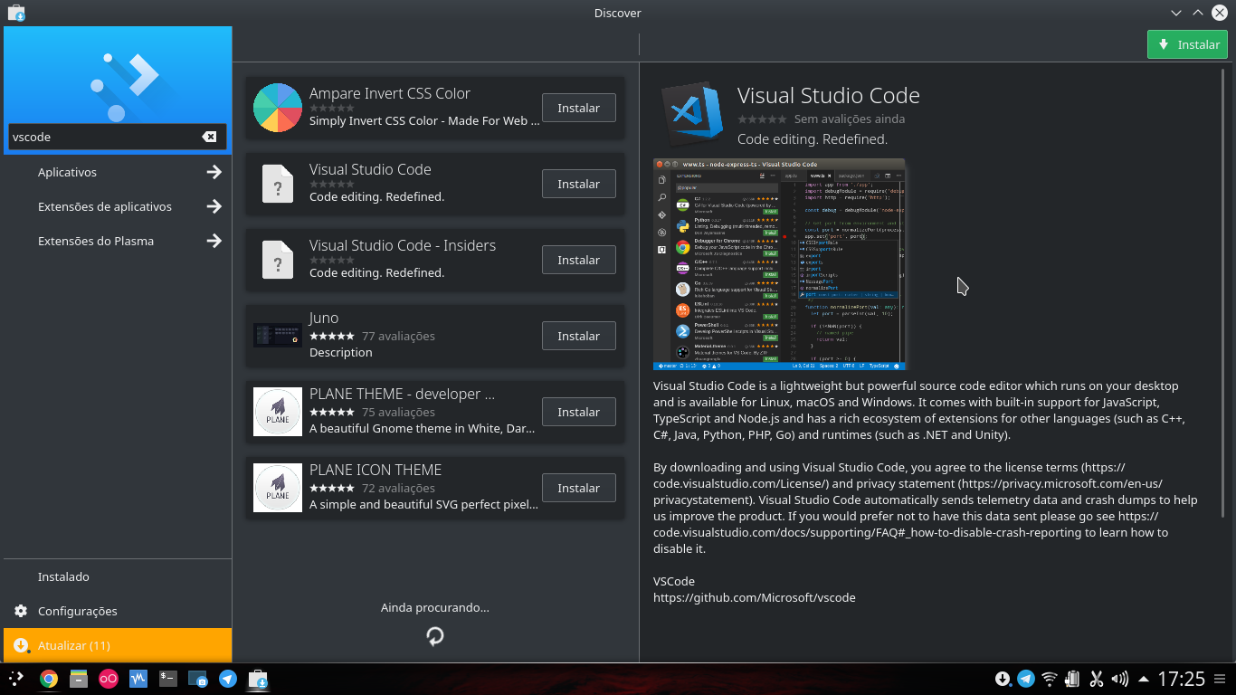Viewport: 1236px width, 695px height.
Task: Click the Ampare Invert CSS Color app icon
Action: pyautogui.click(x=278, y=108)
